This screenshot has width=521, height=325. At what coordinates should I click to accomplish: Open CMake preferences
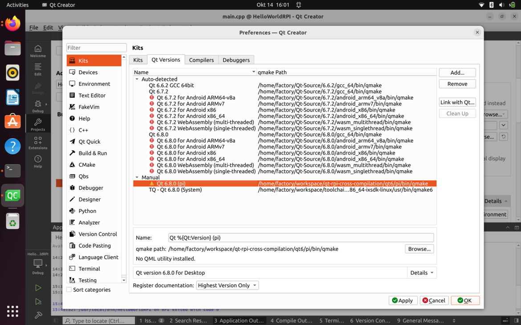click(x=94, y=165)
